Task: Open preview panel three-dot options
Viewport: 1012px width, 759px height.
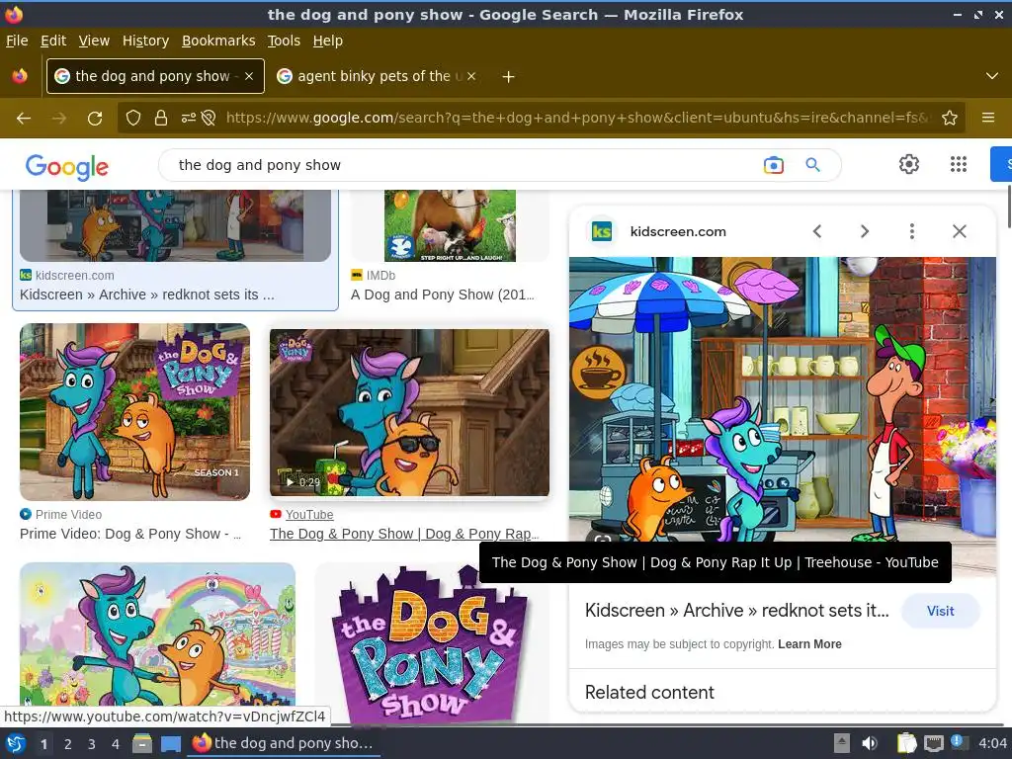Action: click(x=911, y=231)
